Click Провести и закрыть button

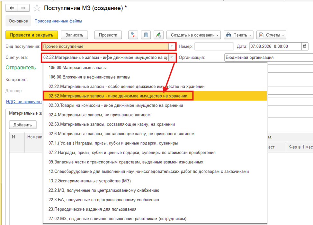[32, 35]
